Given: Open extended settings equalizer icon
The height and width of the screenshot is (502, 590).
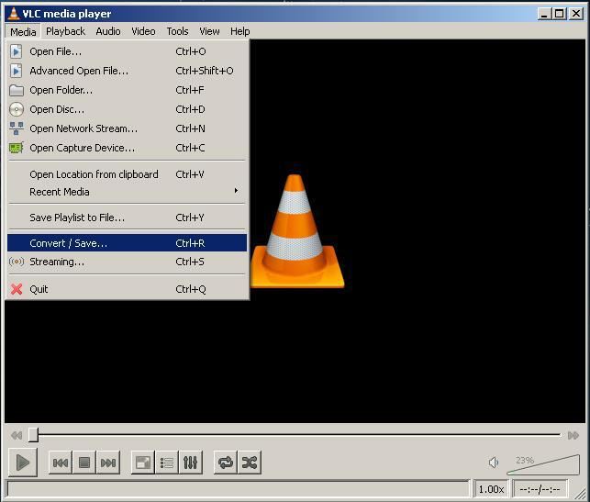Looking at the screenshot, I should pos(190,463).
